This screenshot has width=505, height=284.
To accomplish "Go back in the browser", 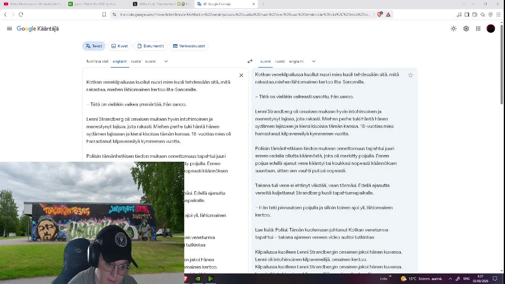I will tap(5, 15).
